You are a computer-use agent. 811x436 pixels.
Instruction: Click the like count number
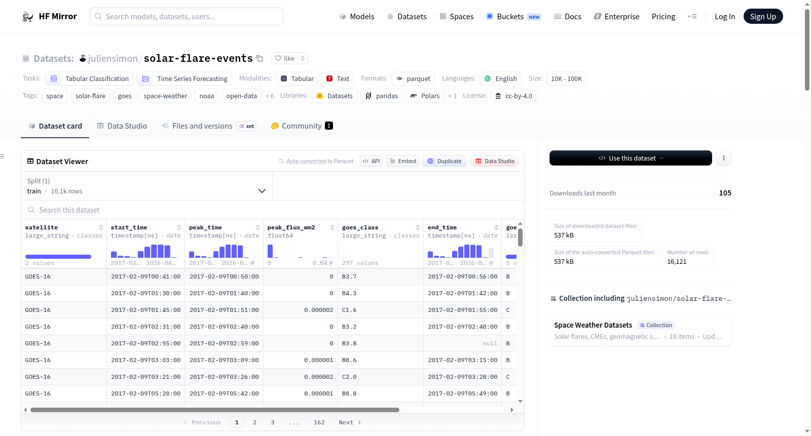coord(303,58)
